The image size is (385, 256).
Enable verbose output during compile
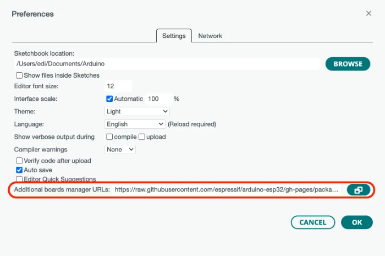tap(109, 137)
